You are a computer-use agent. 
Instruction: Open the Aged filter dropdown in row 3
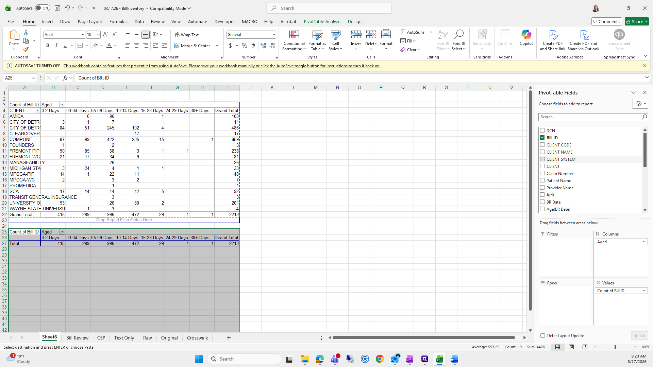pos(62,105)
